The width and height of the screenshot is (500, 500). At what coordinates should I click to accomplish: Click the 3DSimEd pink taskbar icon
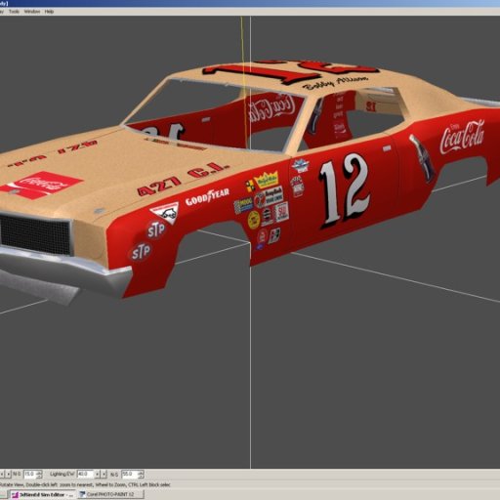(x=15, y=495)
